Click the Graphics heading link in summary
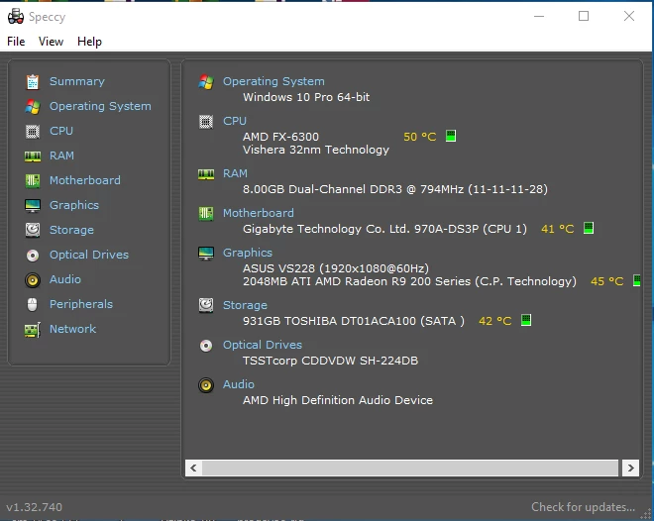This screenshot has height=521, width=654. [x=248, y=253]
